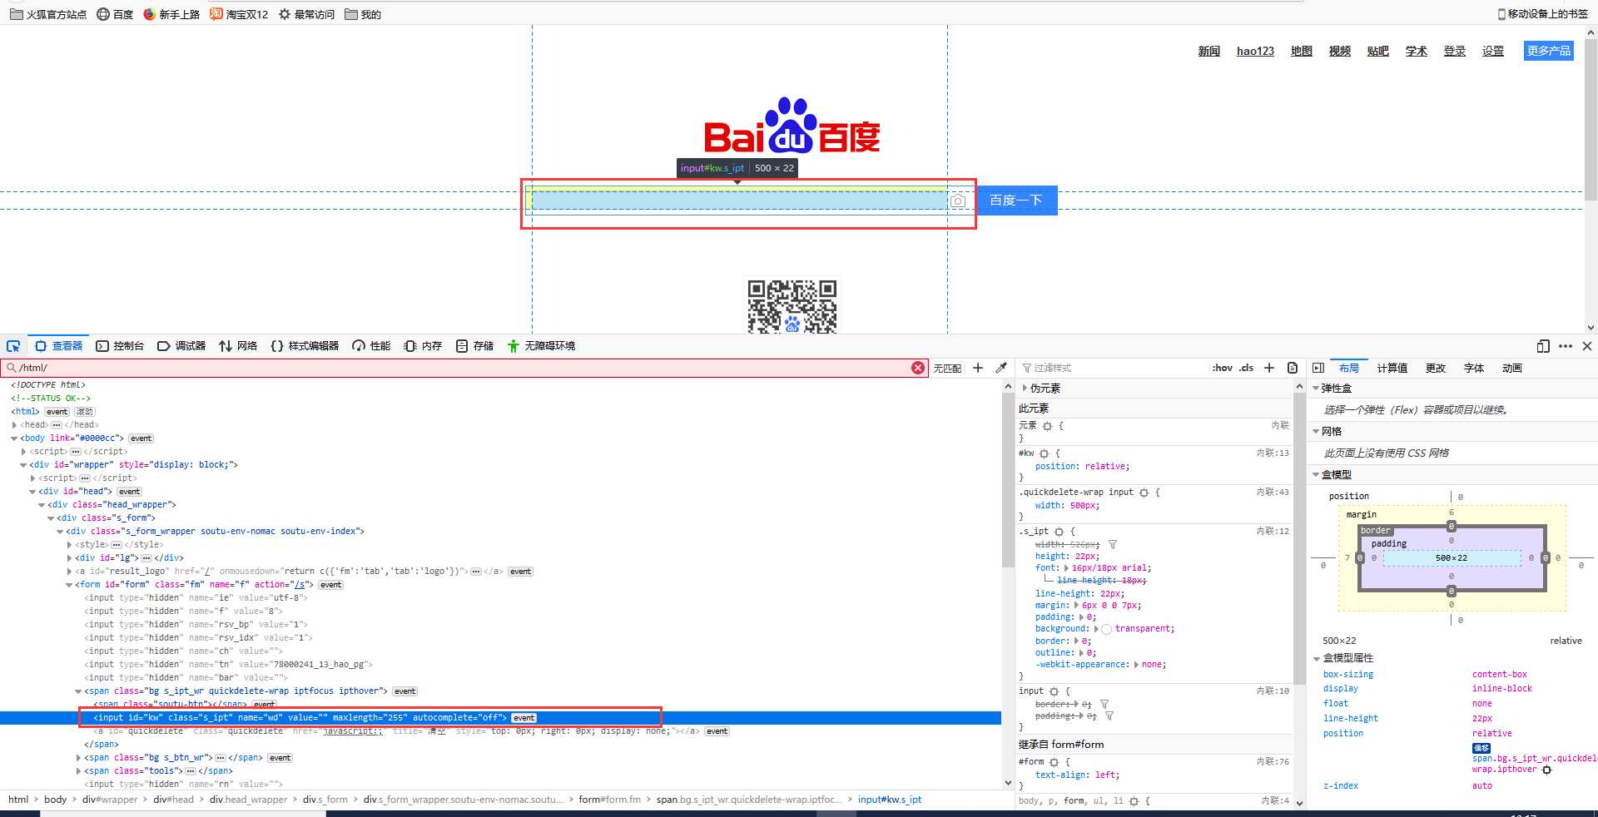Open the 控制台 console tab
The height and width of the screenshot is (817, 1598).
point(120,346)
